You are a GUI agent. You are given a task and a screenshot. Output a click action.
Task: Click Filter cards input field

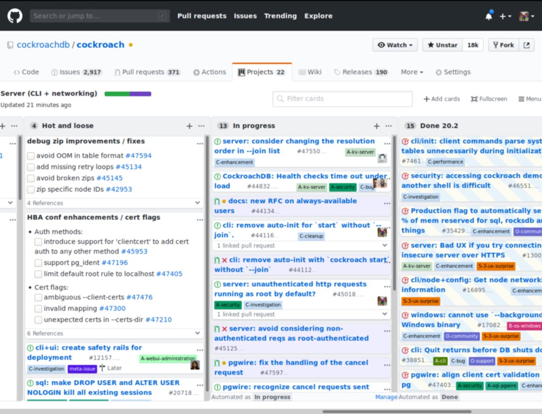click(343, 99)
